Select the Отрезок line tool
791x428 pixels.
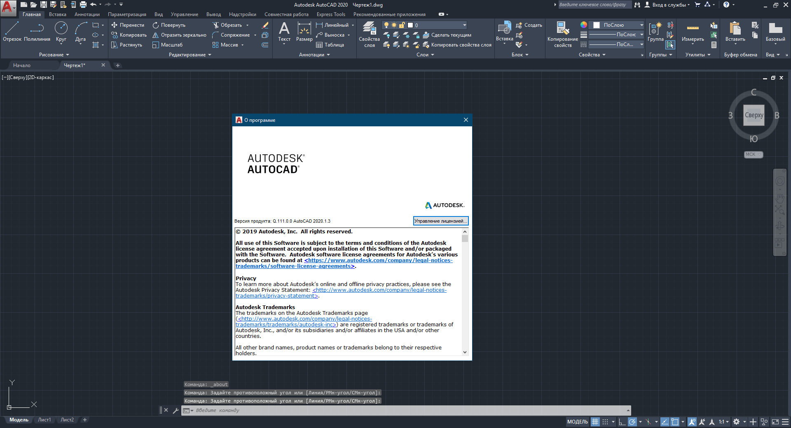12,32
